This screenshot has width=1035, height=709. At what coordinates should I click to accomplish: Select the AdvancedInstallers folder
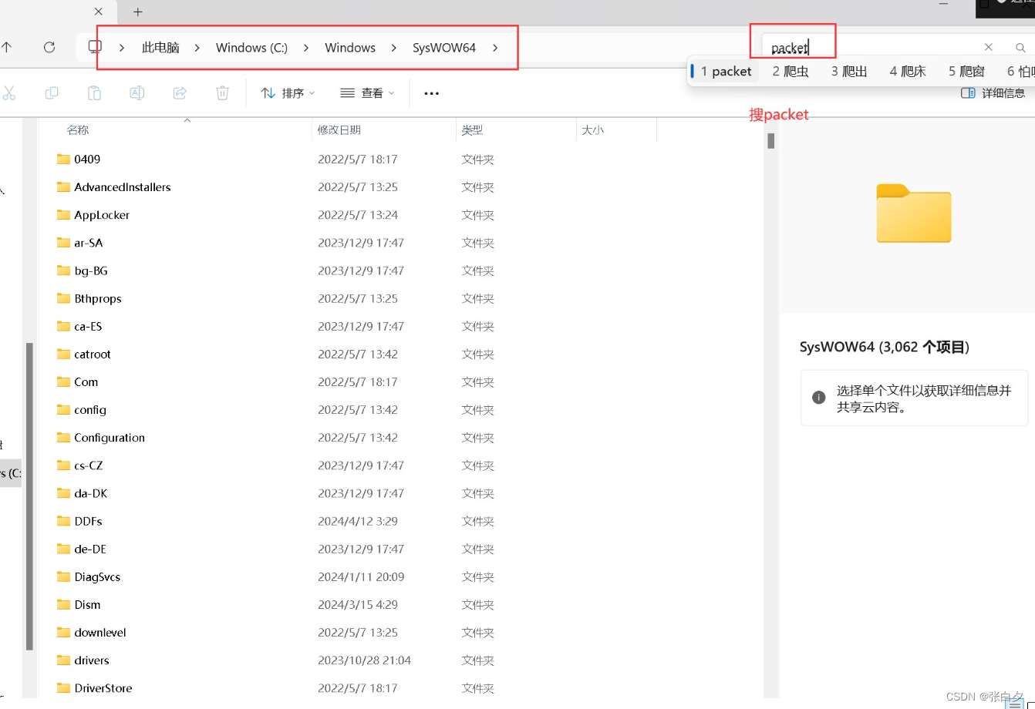[123, 186]
